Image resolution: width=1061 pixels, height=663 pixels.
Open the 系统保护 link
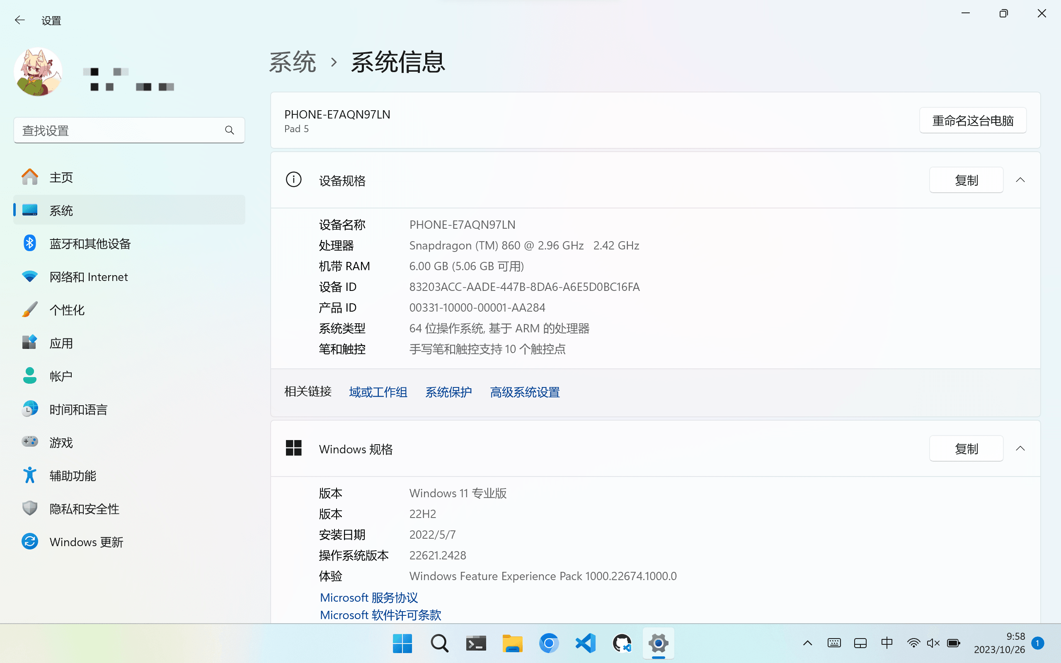click(448, 392)
